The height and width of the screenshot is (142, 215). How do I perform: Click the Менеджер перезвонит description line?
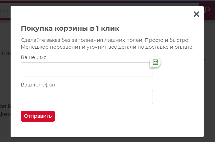[107, 47]
